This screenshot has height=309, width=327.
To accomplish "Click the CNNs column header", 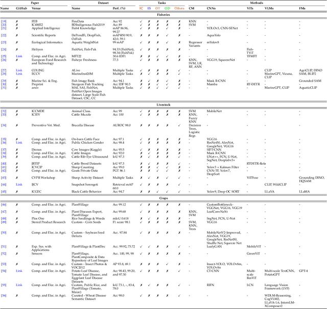I will [x=211, y=8].
